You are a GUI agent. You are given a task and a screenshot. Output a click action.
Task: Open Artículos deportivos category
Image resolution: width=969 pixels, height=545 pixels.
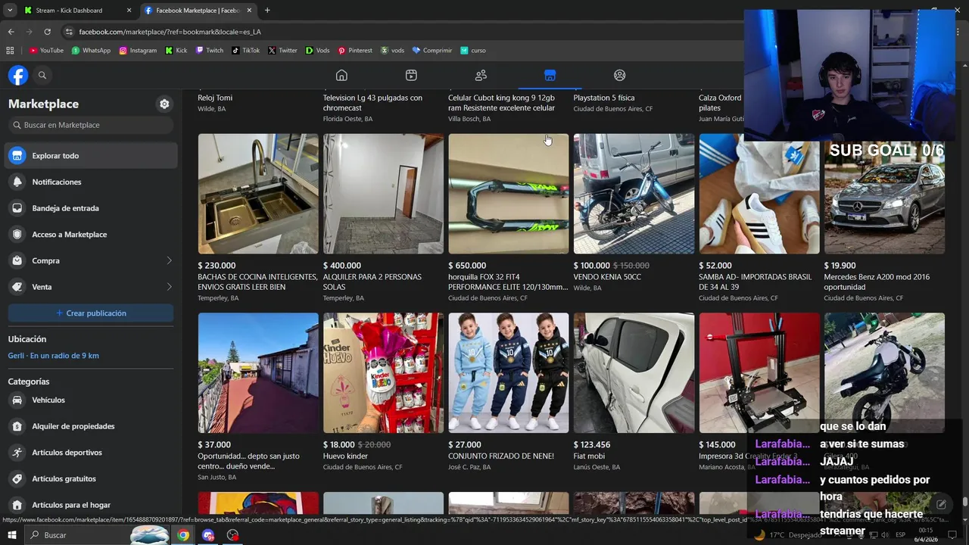pyautogui.click(x=90, y=453)
